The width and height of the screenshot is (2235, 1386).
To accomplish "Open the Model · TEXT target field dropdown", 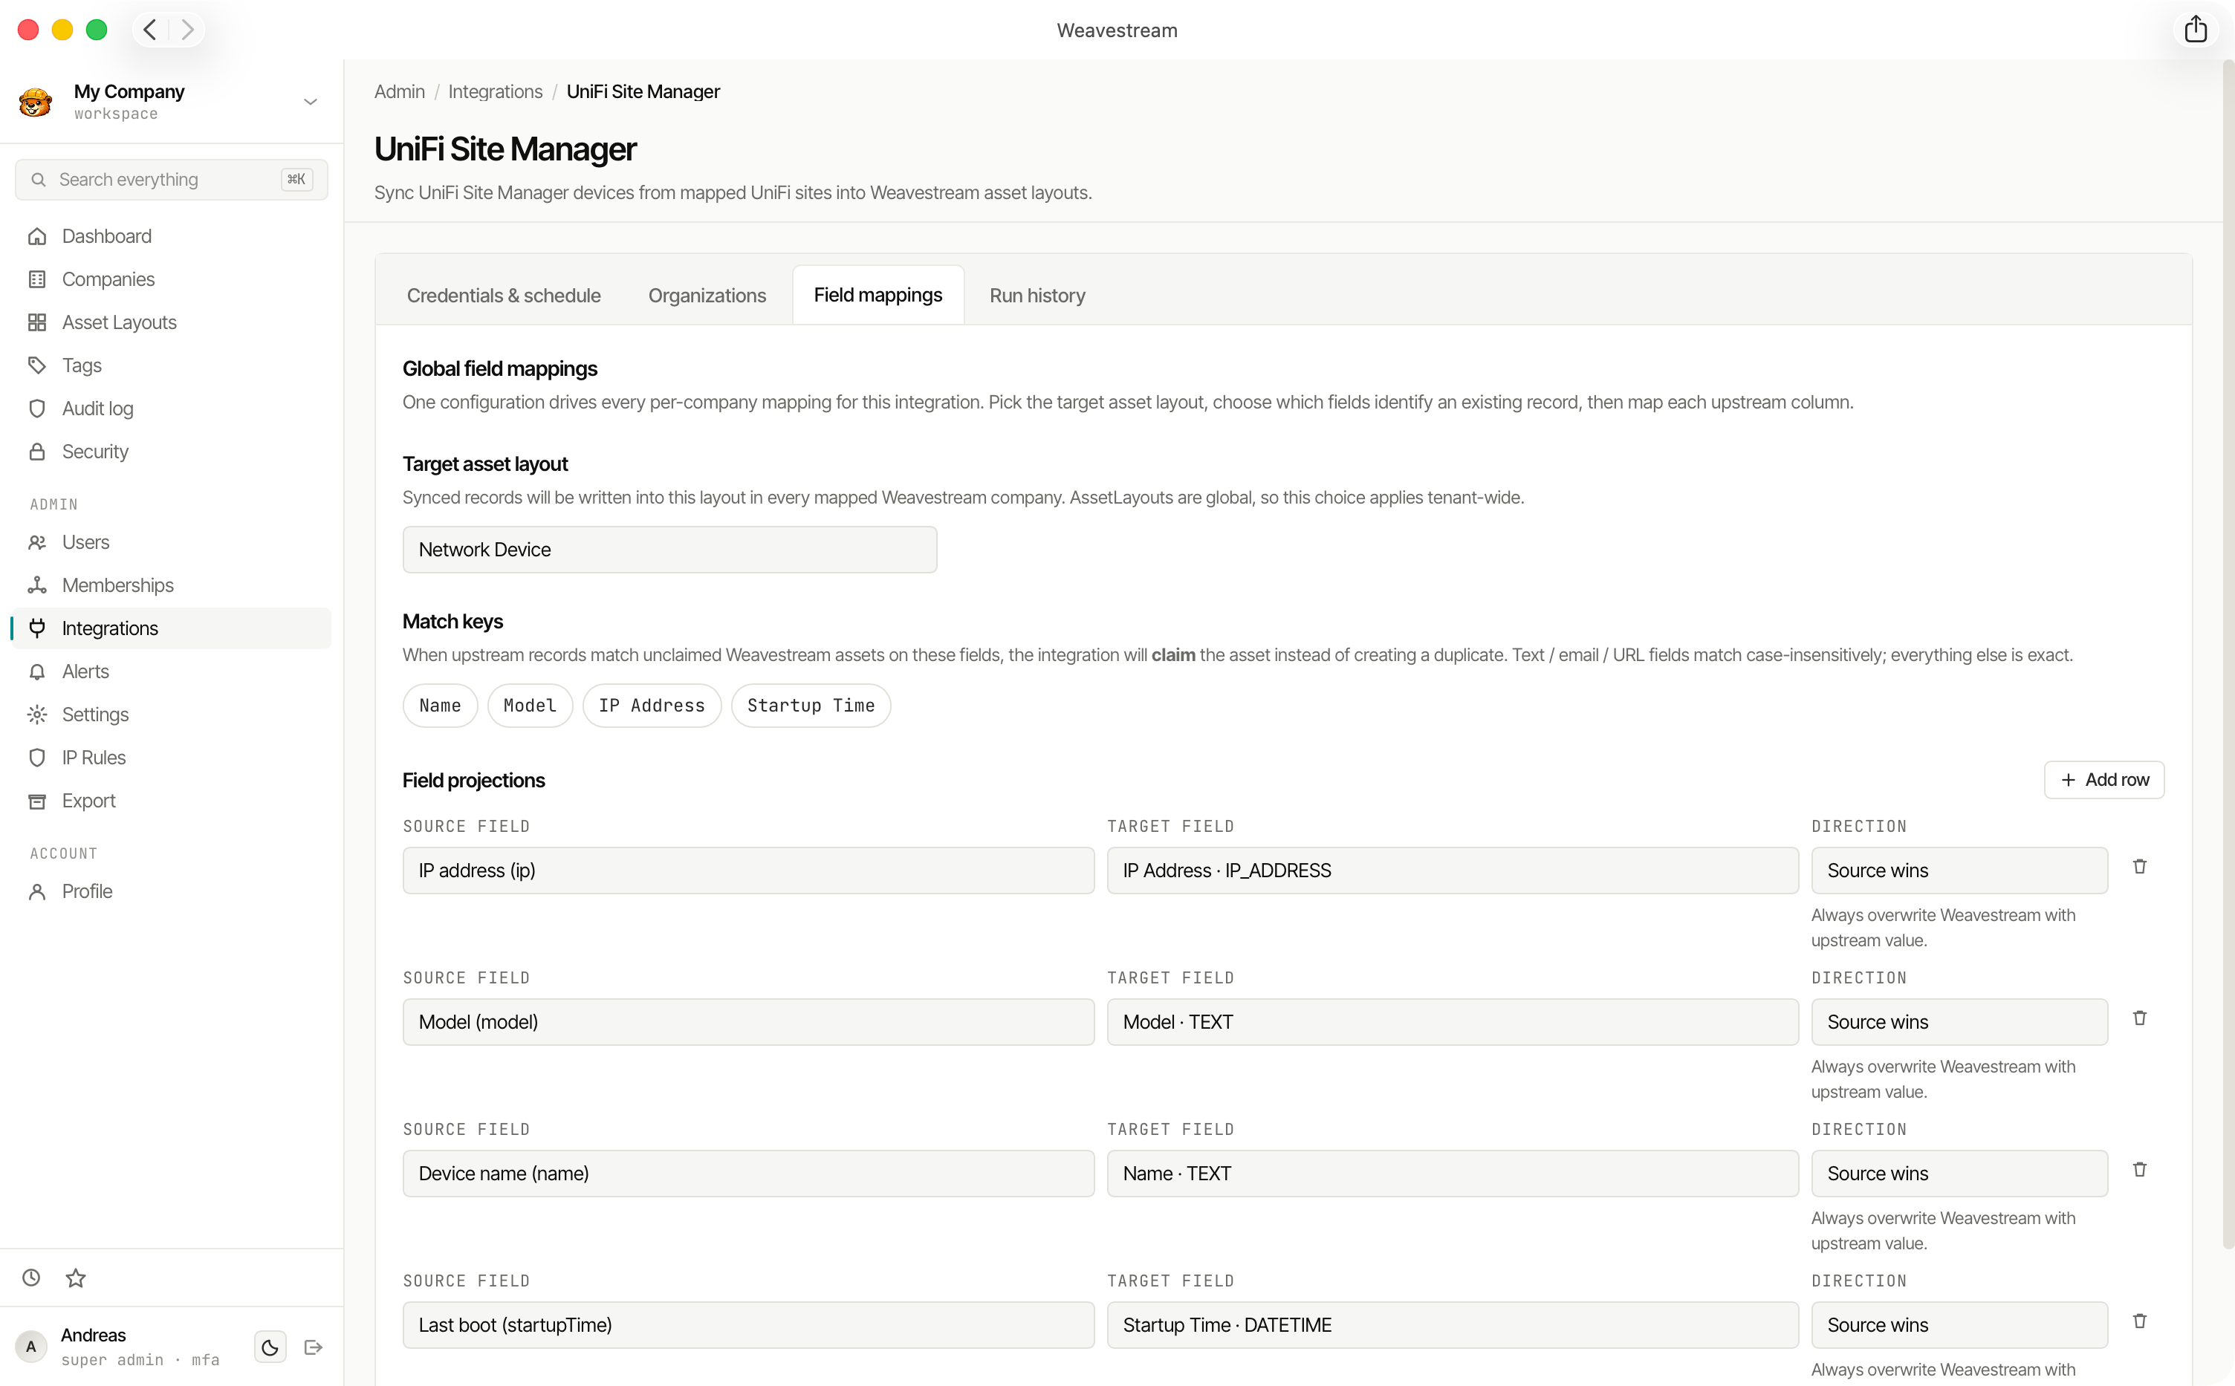I will point(1452,1022).
